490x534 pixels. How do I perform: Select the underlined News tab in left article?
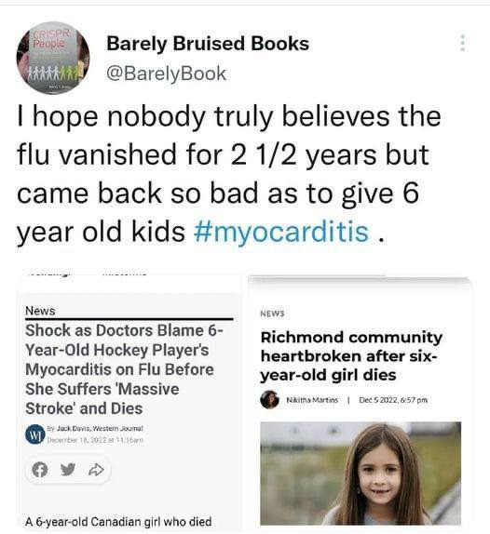coord(40,311)
